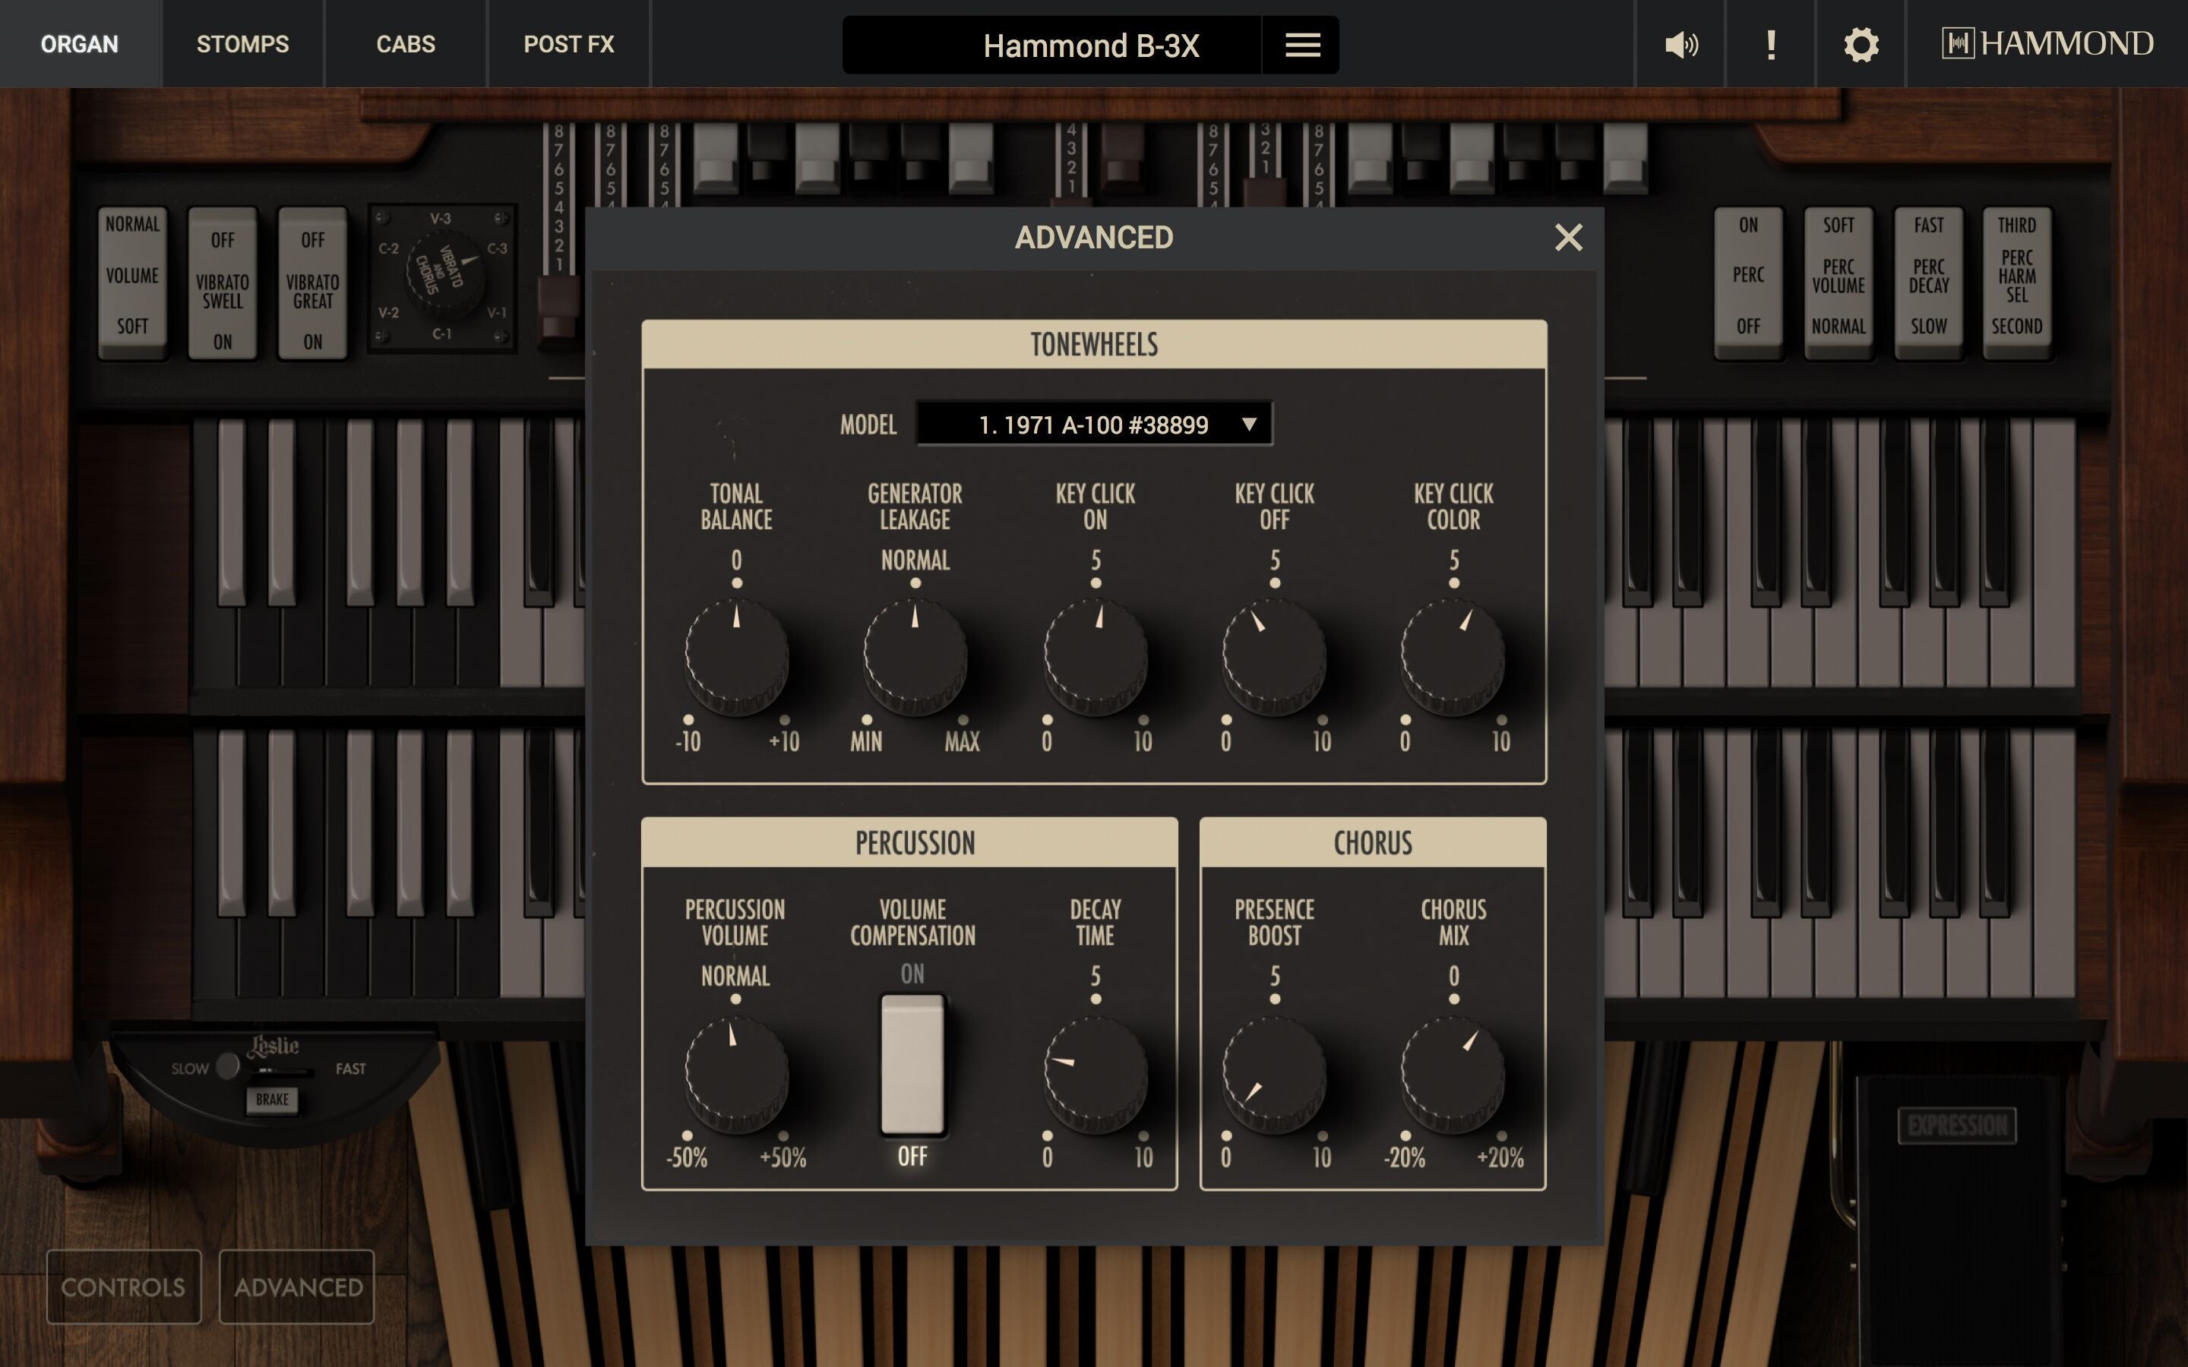Toggle the Vibrato Swell rocker switch
Image resolution: width=2188 pixels, height=1367 pixels.
click(x=223, y=283)
